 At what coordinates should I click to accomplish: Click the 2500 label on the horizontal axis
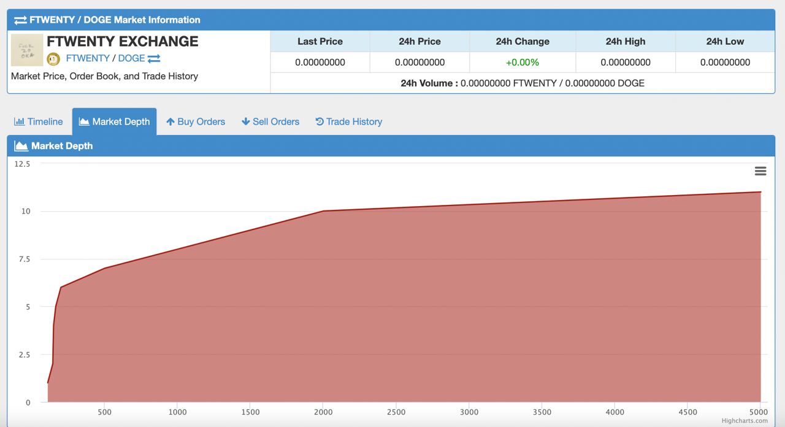tap(396, 412)
